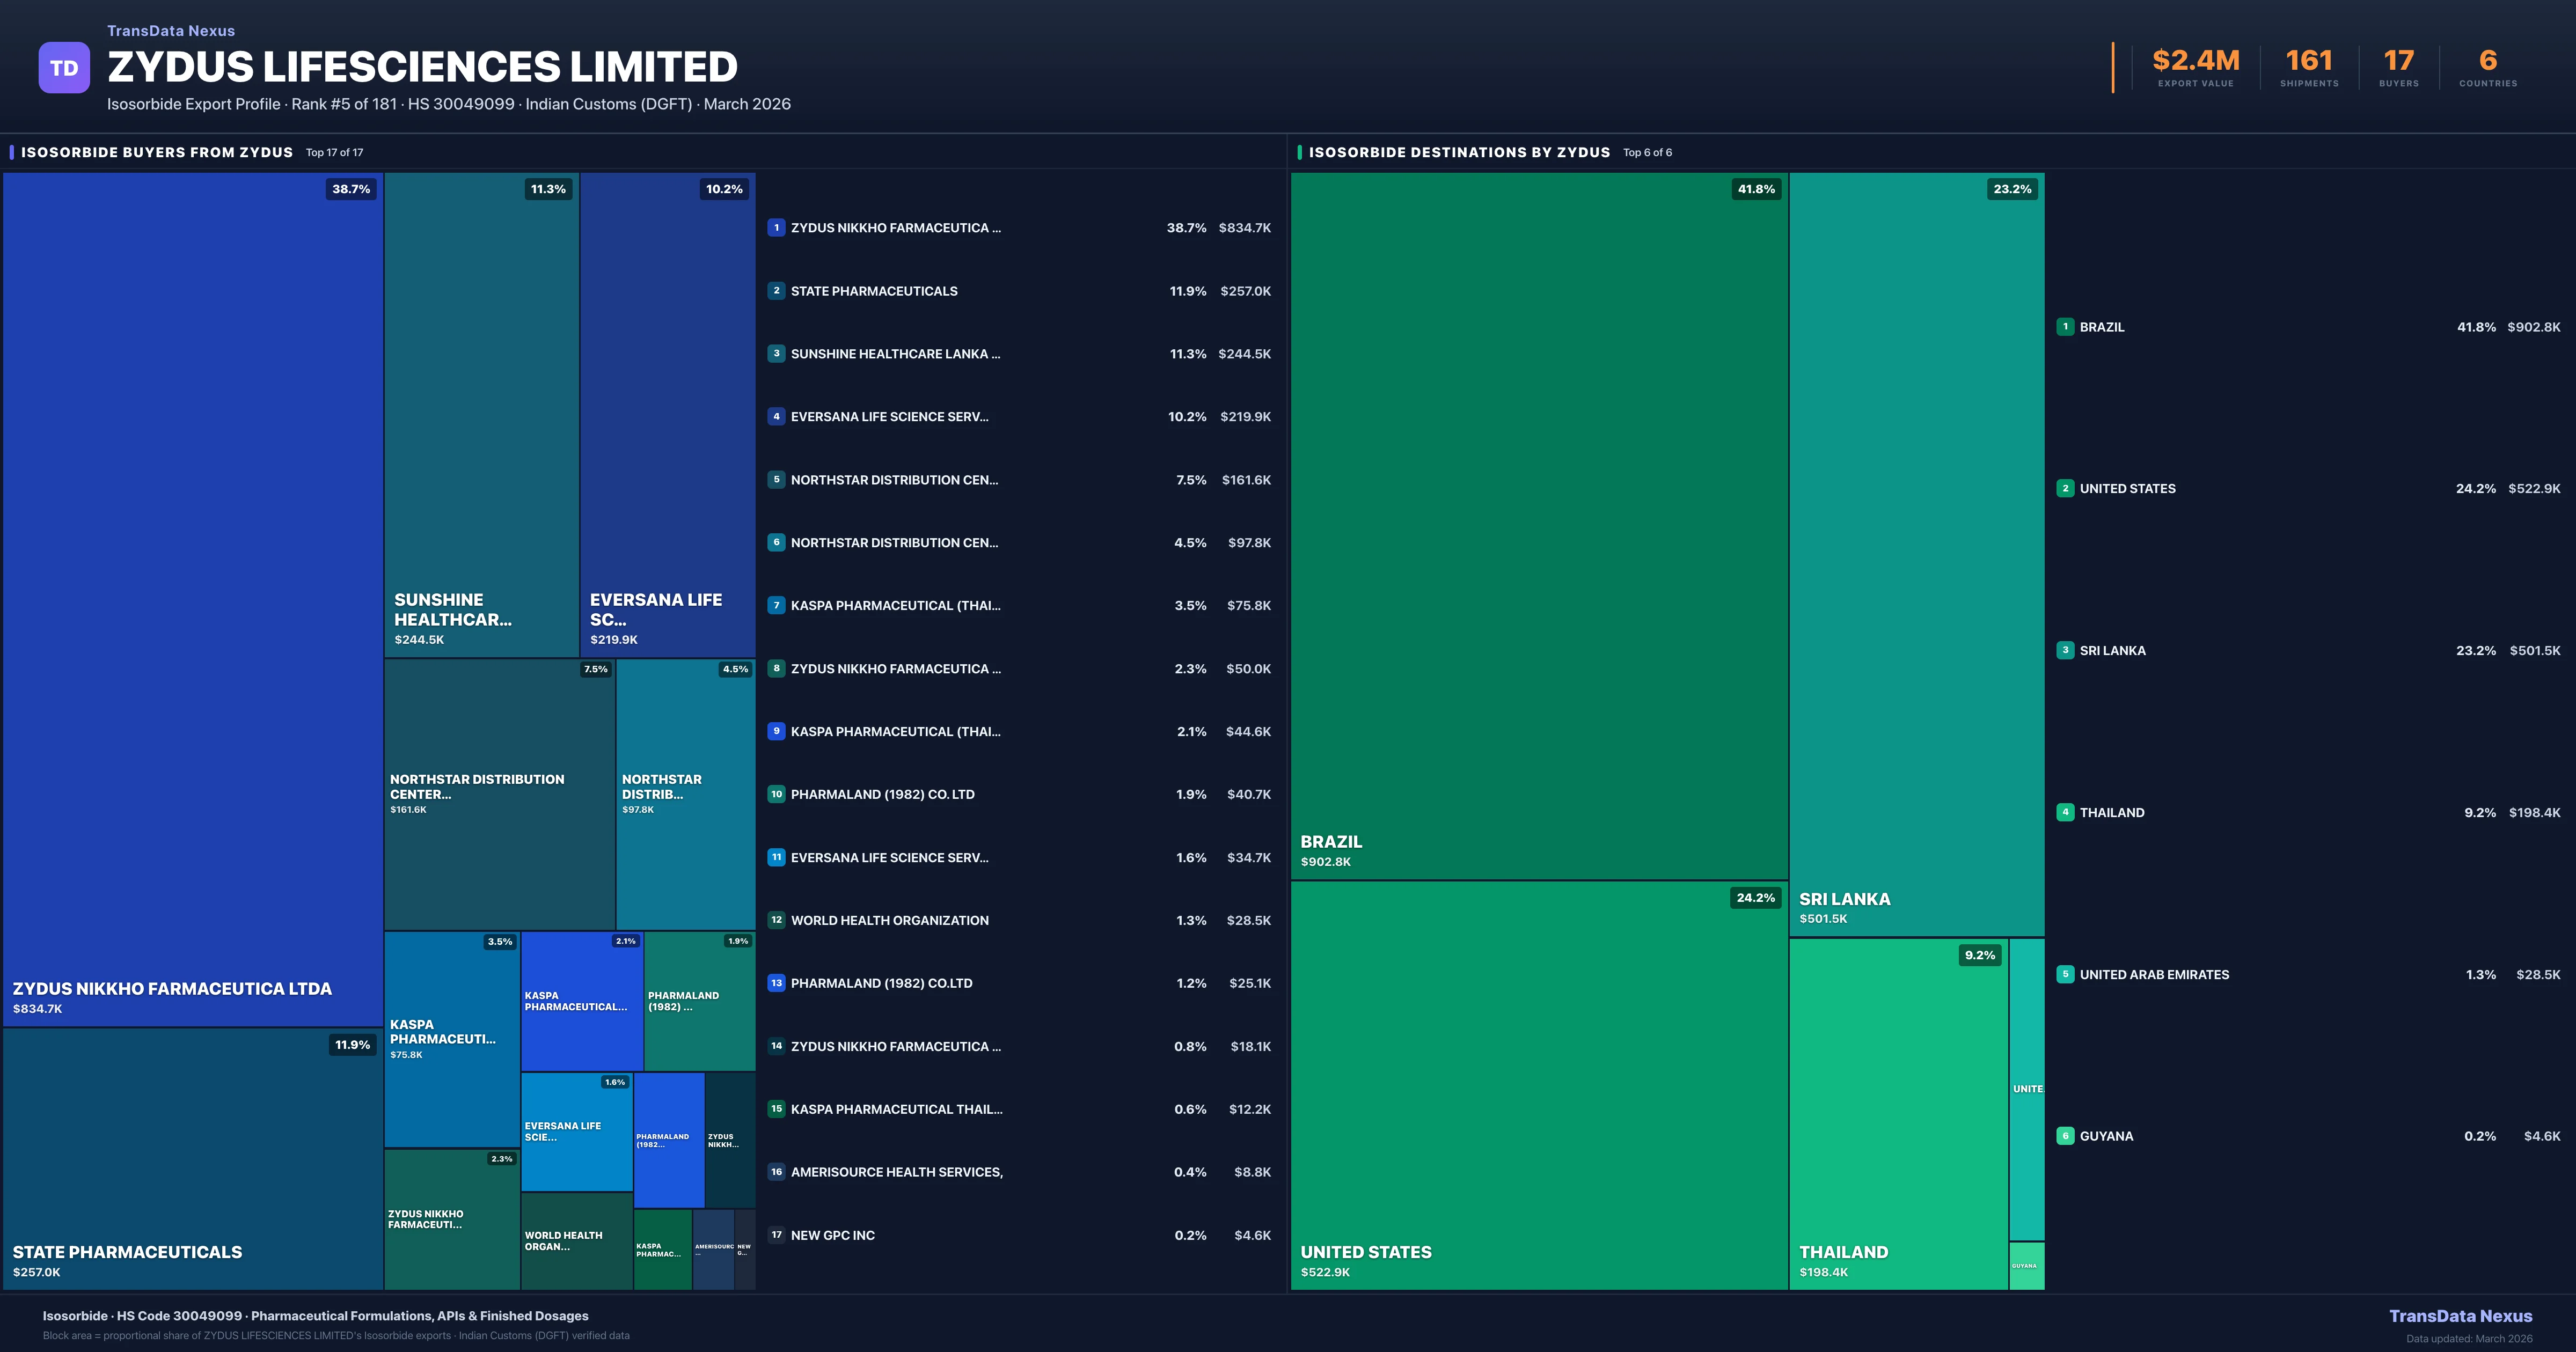
Task: Select the Amerisource Health Services list row
Action: (x=896, y=1172)
